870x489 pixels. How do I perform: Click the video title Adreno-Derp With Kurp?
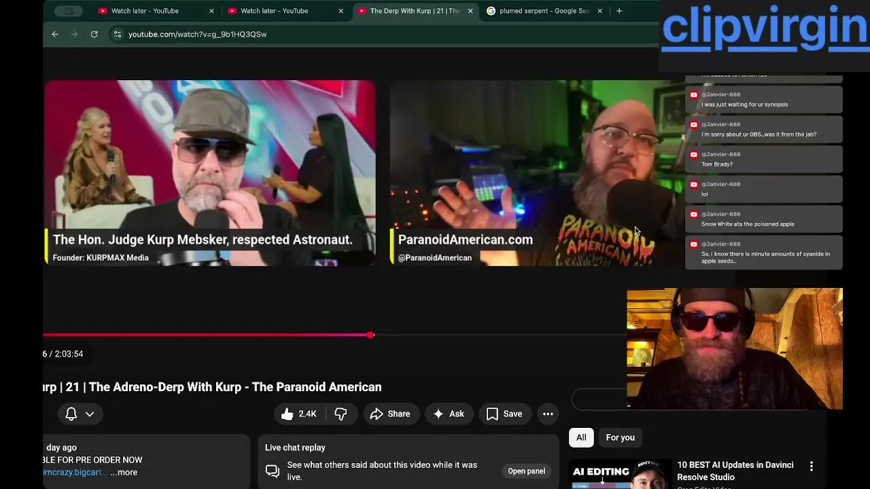tap(212, 387)
